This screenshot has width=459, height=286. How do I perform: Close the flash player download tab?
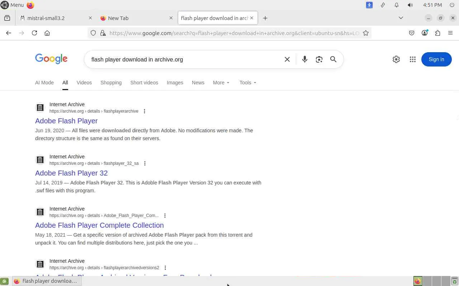[x=252, y=18]
